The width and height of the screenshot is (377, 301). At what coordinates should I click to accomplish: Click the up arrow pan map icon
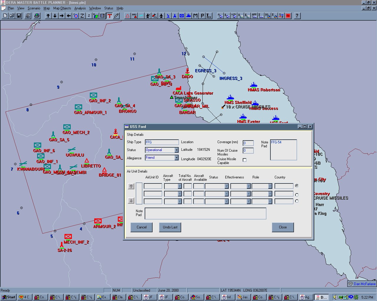point(48,16)
